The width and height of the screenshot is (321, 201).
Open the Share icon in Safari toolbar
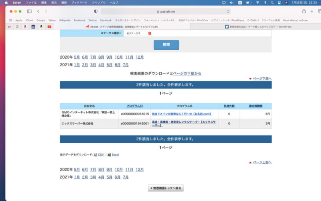(x=304, y=11)
